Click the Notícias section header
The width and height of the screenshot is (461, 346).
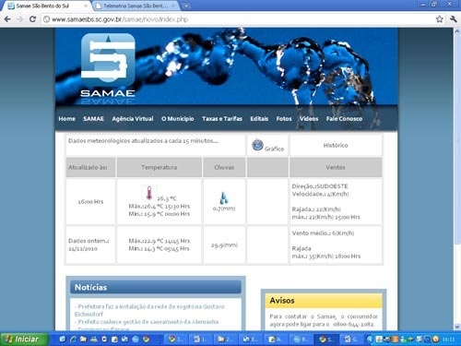click(156, 287)
